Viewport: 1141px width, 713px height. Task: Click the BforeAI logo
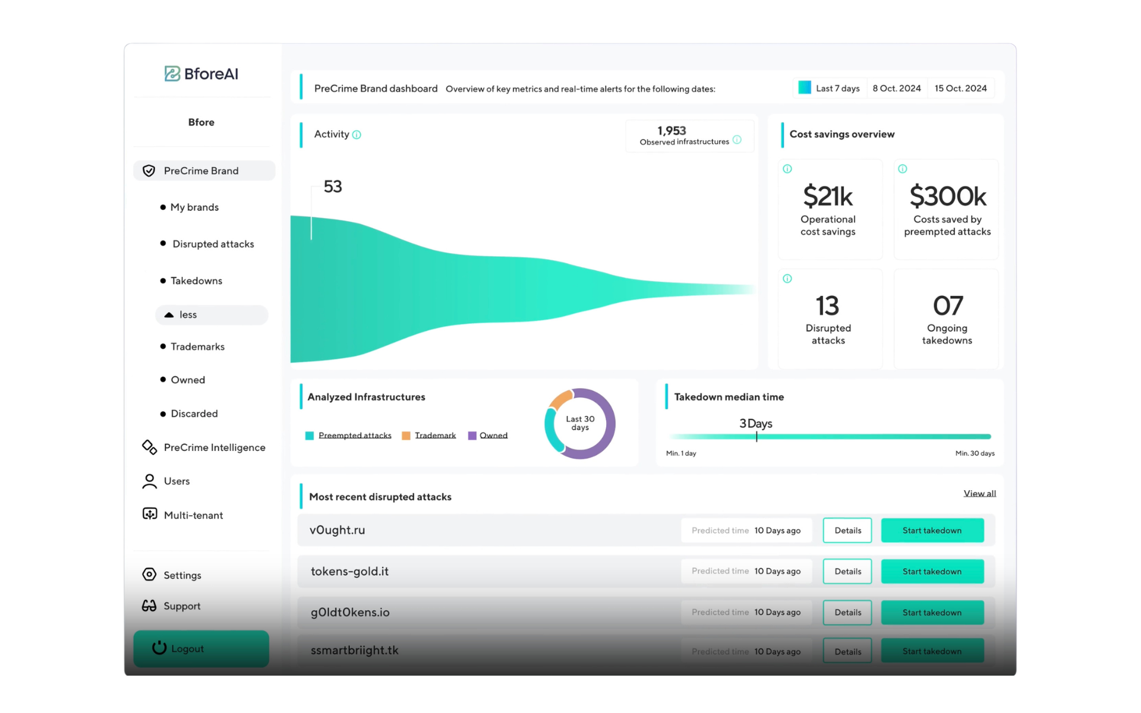point(201,74)
